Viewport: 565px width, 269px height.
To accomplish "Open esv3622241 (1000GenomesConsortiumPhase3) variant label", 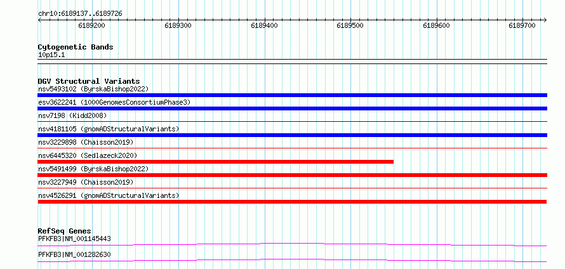I will pyautogui.click(x=114, y=102).
